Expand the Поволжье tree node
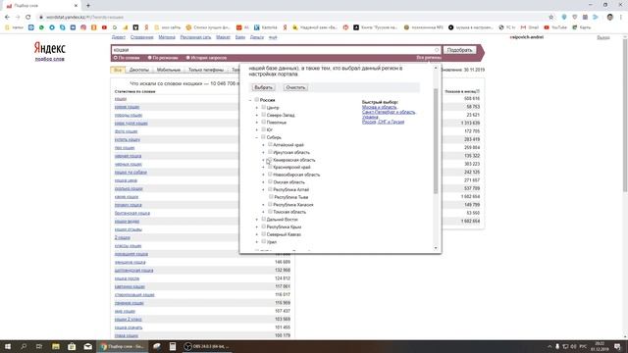 click(257, 123)
